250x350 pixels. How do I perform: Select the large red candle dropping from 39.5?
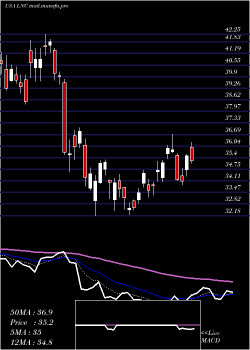(64, 117)
